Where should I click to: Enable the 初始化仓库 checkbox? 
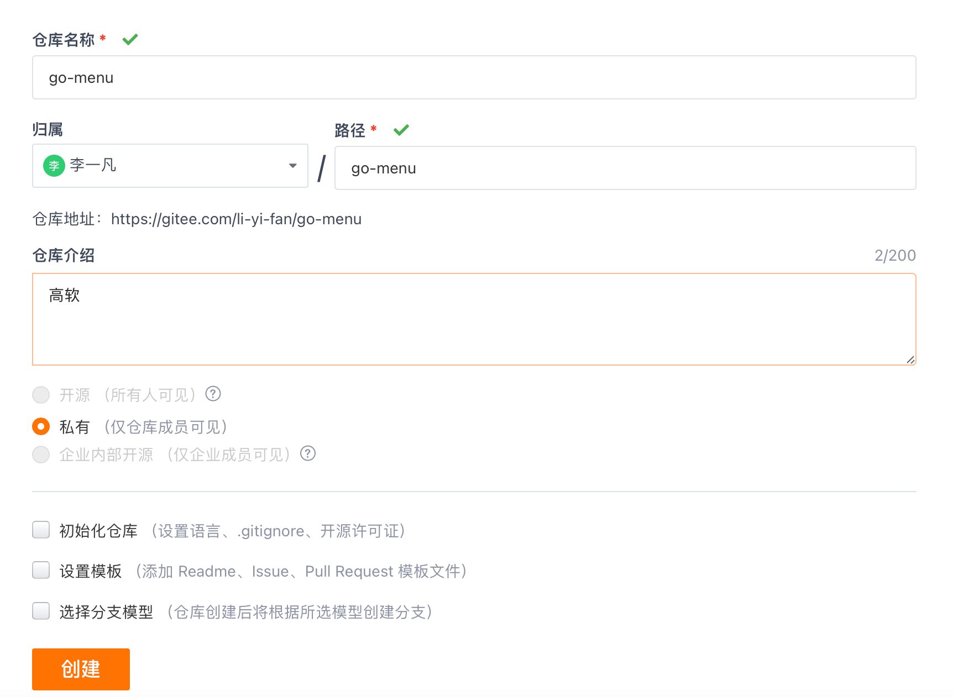pos(41,530)
